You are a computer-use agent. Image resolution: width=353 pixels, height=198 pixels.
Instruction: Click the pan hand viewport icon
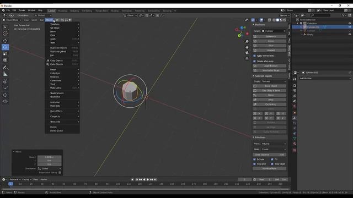247,47
